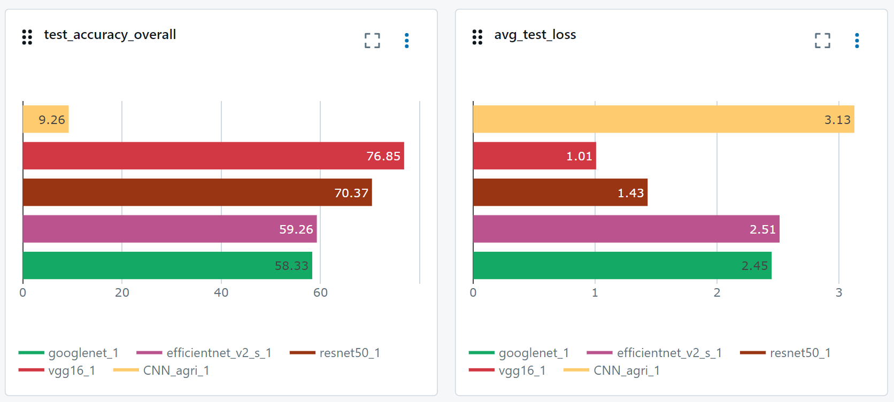894x402 pixels.
Task: Maximize the avg_test_loss chart
Action: pyautogui.click(x=822, y=41)
